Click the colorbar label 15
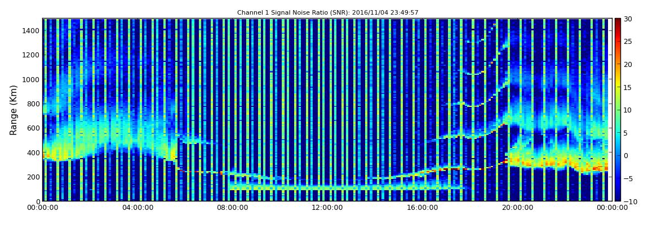Screen dimensions: 648x229 (x=628, y=87)
